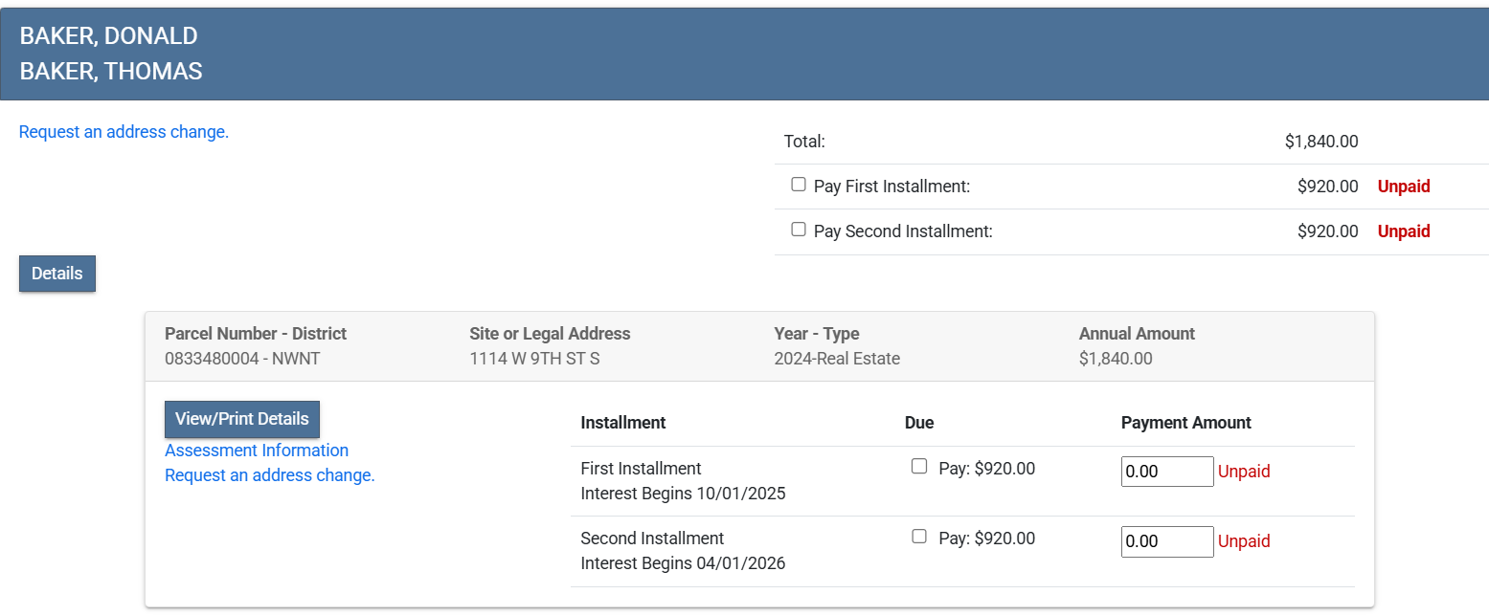Check the Pay Second Installment checkbox

tap(799, 231)
